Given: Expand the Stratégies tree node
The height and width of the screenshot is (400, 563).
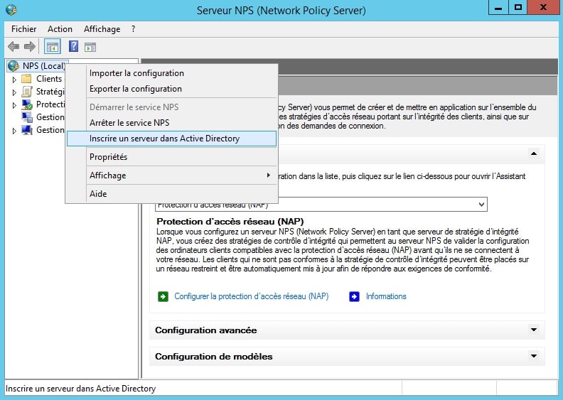Looking at the screenshot, I should [14, 92].
